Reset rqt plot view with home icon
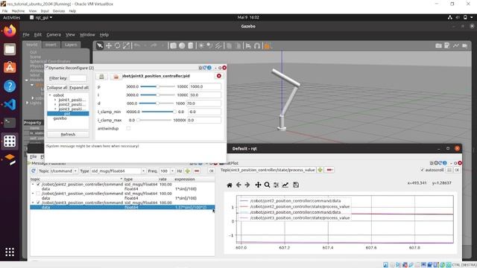 (x=230, y=185)
